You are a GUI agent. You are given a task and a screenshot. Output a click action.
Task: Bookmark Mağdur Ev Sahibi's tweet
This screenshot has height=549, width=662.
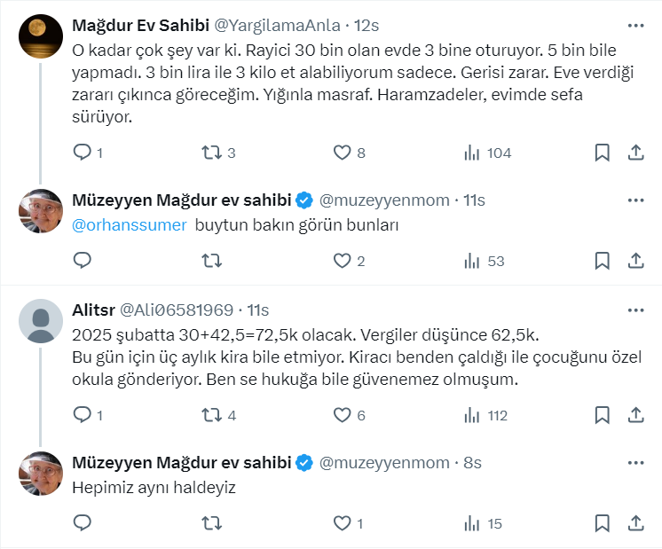(x=602, y=153)
